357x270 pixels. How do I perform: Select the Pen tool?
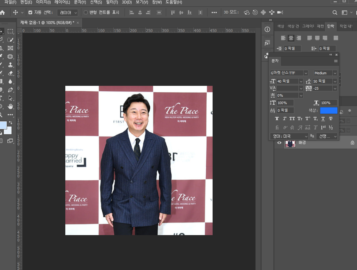(x=10, y=90)
